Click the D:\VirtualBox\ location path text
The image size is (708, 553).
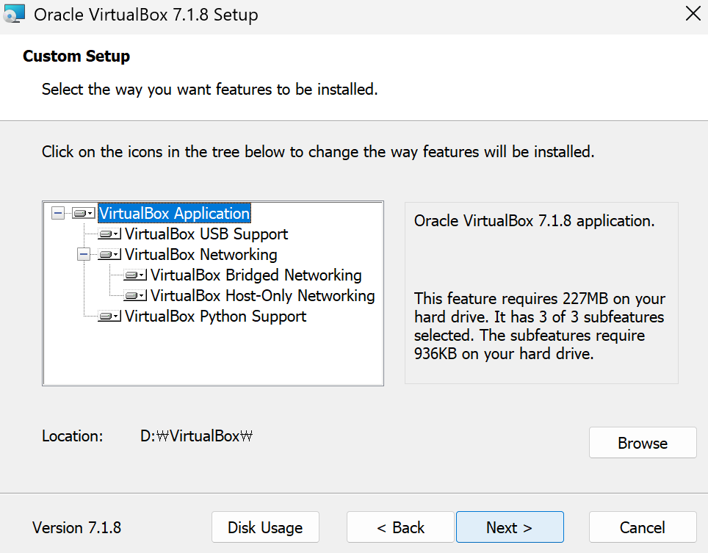[x=196, y=436]
